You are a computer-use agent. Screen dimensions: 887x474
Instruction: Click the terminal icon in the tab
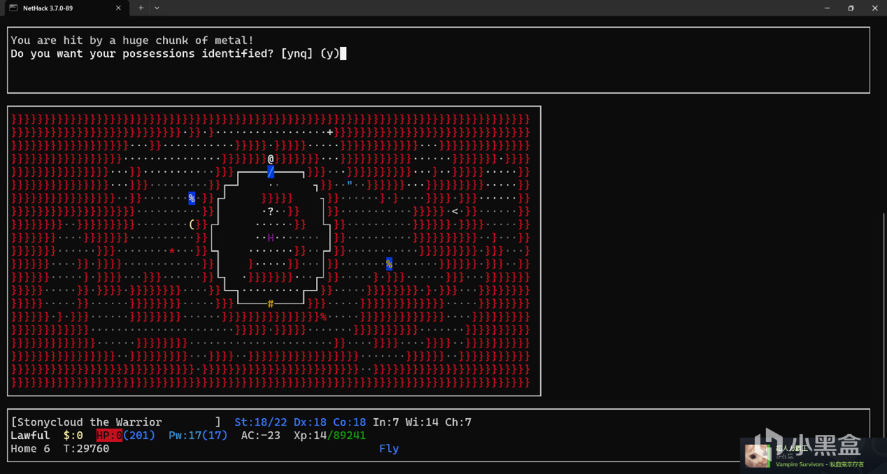coord(13,8)
